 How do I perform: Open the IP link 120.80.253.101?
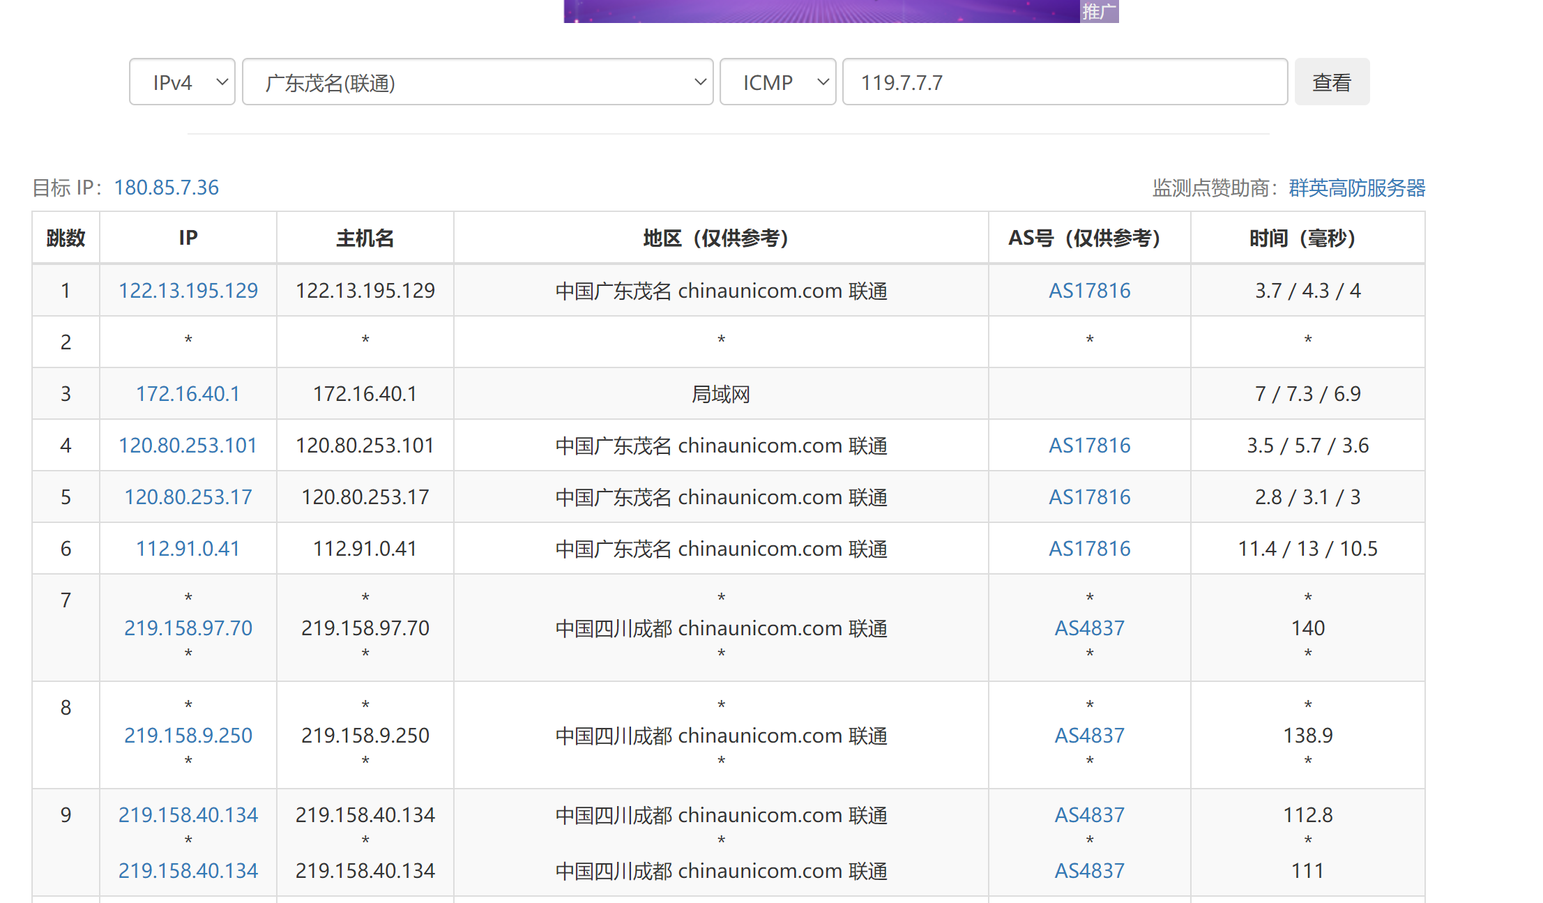pos(188,445)
